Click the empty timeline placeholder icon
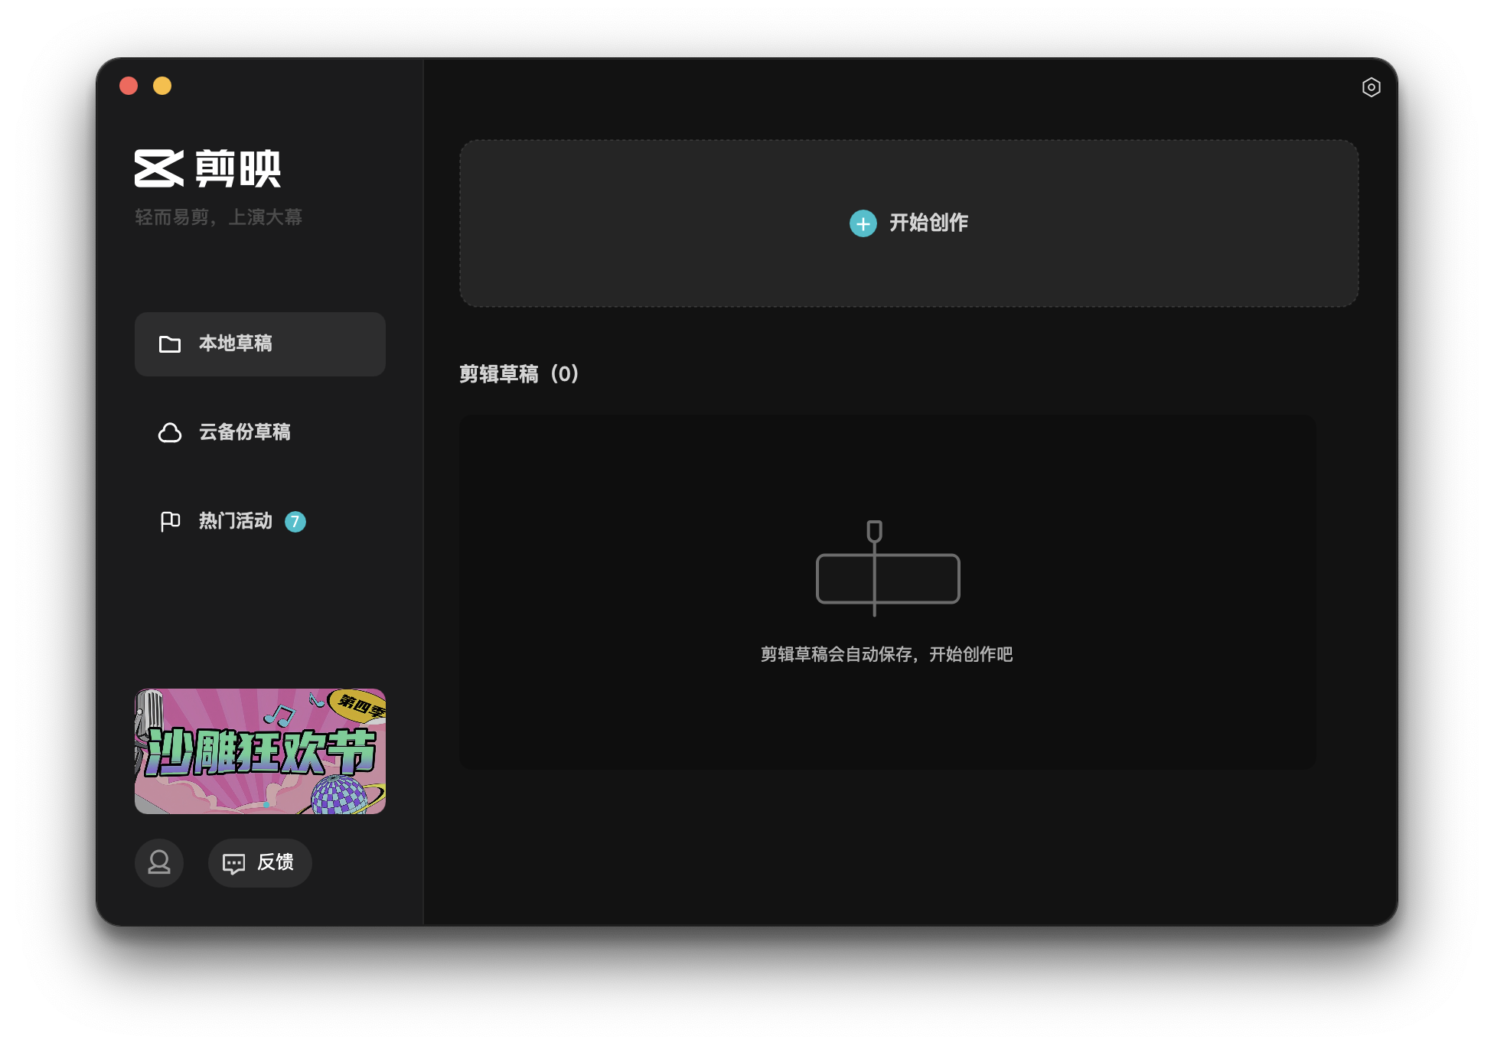Viewport: 1494px width, 1062px height. point(888,568)
